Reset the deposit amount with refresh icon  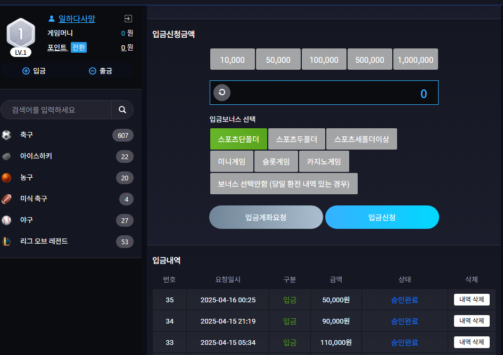coord(222,93)
